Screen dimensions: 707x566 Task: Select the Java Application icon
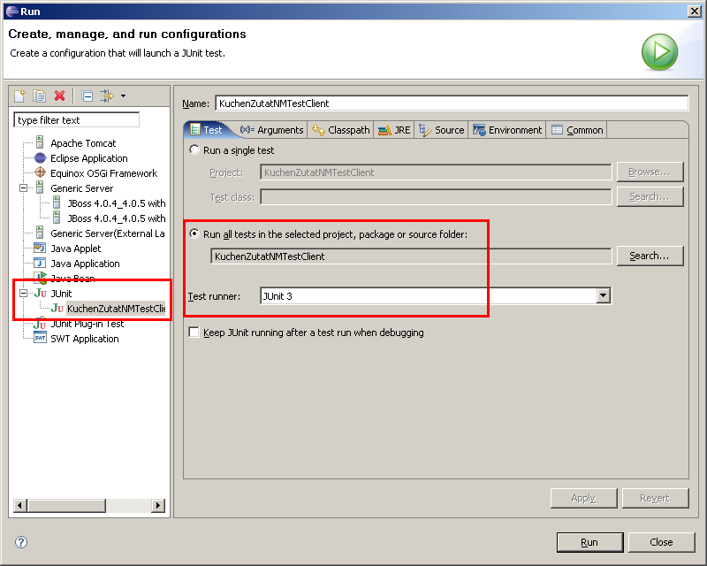click(x=40, y=264)
